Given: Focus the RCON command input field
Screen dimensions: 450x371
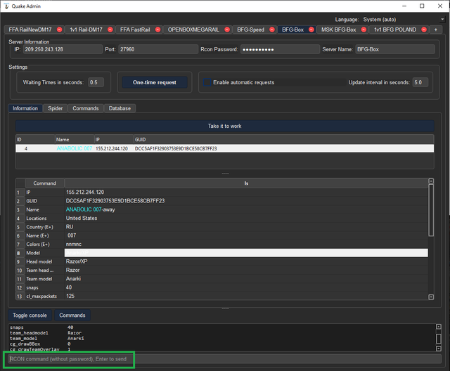Looking at the screenshot, I should coord(225,359).
